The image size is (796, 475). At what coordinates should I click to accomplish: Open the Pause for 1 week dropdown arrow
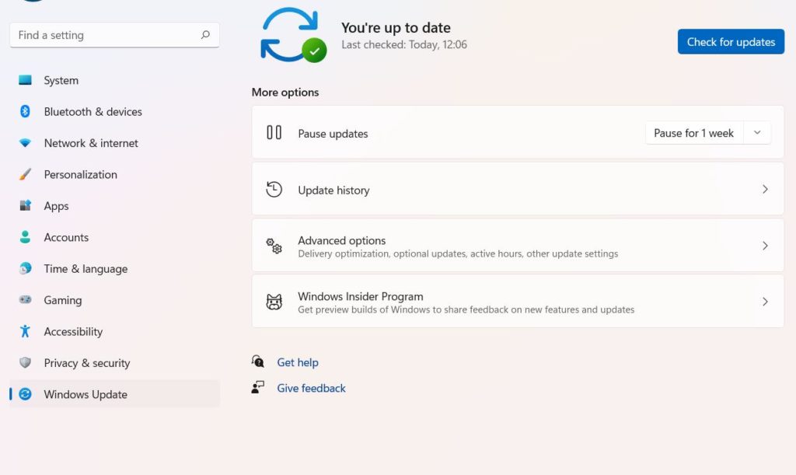pyautogui.click(x=757, y=133)
